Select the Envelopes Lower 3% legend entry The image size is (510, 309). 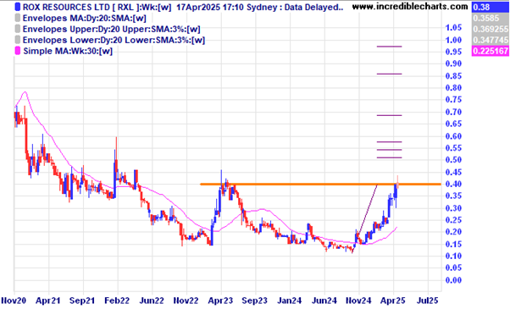tap(114, 41)
